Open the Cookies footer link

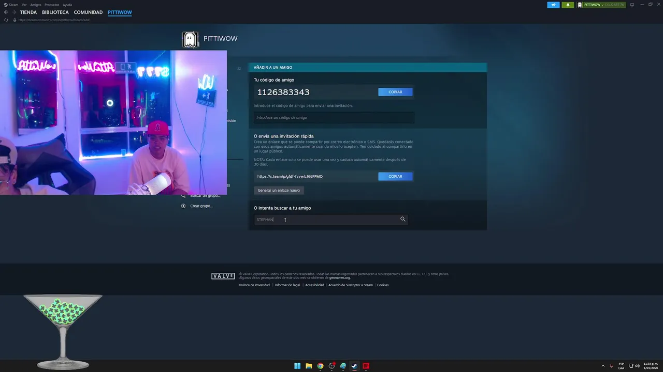tap(383, 285)
